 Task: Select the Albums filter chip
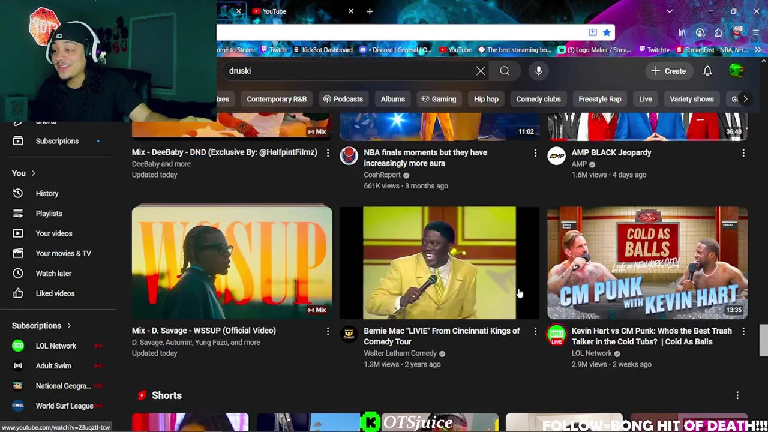[x=393, y=99]
